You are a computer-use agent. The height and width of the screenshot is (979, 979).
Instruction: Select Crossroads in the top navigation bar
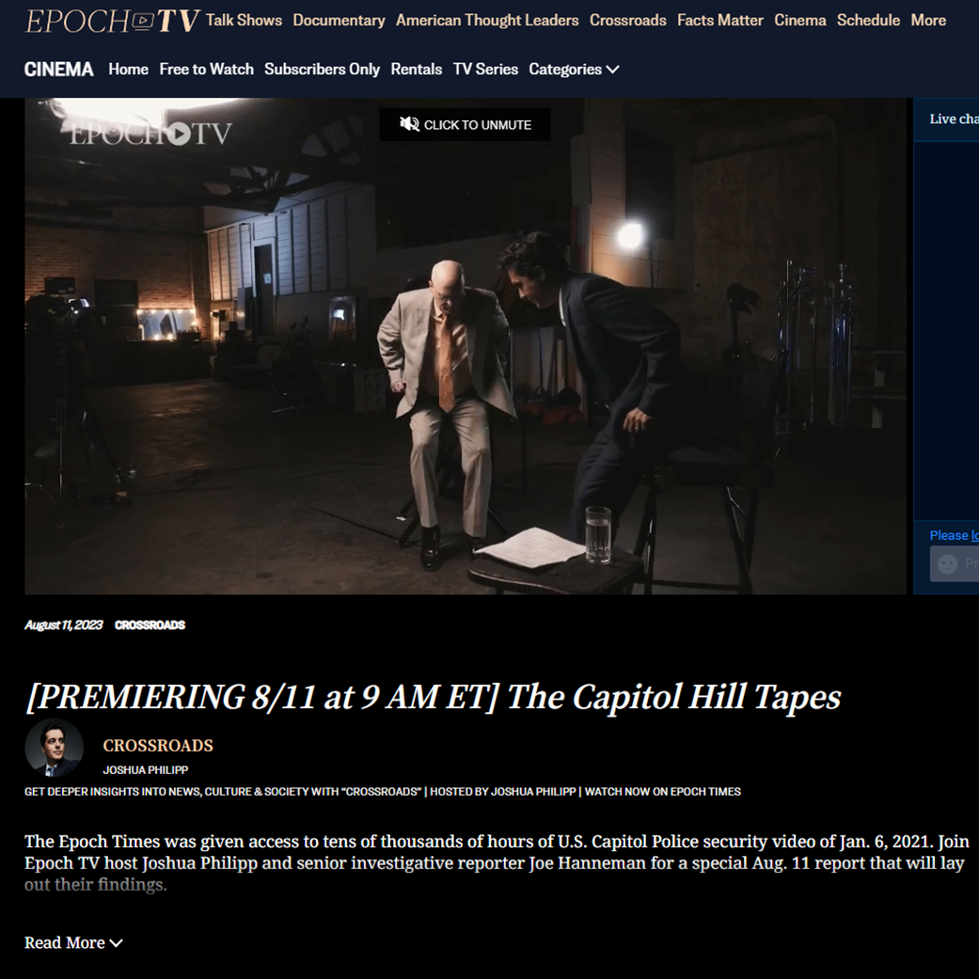pyautogui.click(x=628, y=21)
